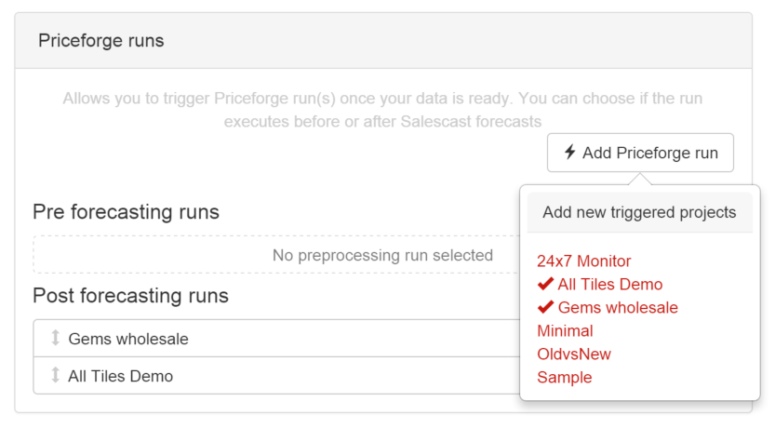Click the Priceforge description help text
Screen dimensions: 775x428
[x=382, y=109]
